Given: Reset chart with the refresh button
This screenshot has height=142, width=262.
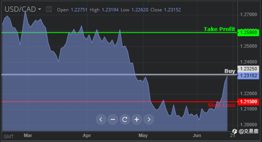Looking at the screenshot, I should (x=125, y=120).
